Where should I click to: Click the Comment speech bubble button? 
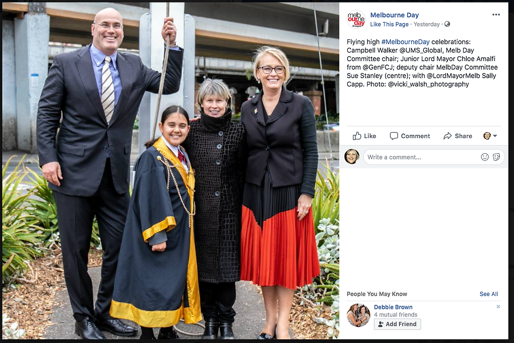[410, 136]
